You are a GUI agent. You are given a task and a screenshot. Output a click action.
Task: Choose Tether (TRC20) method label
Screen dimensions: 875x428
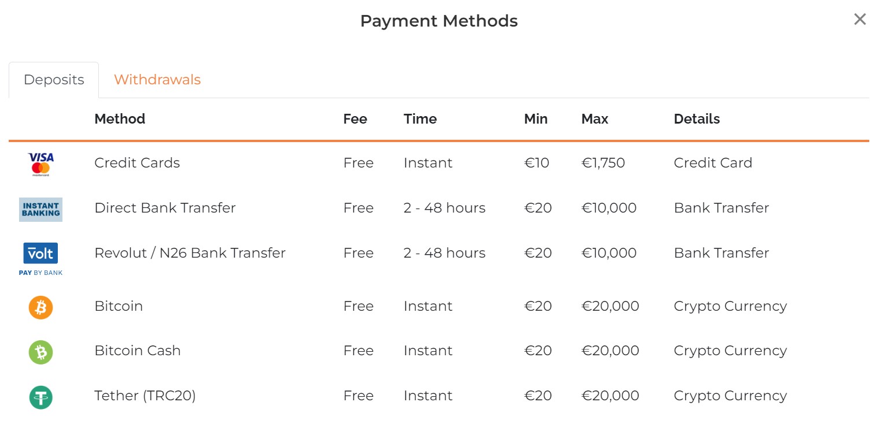coord(145,396)
